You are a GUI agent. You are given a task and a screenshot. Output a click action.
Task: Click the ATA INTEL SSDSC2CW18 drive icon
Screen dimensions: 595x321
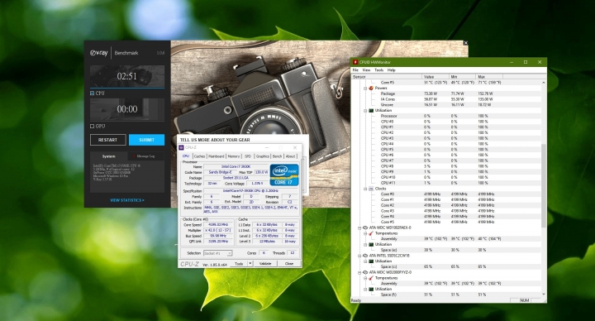365,256
